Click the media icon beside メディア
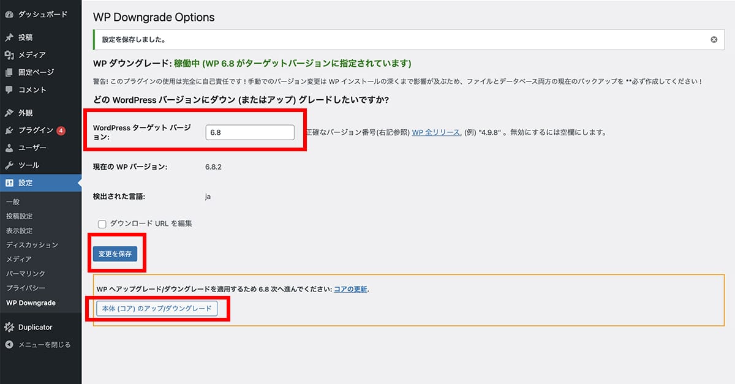Viewport: 735px width, 384px height. (x=9, y=55)
